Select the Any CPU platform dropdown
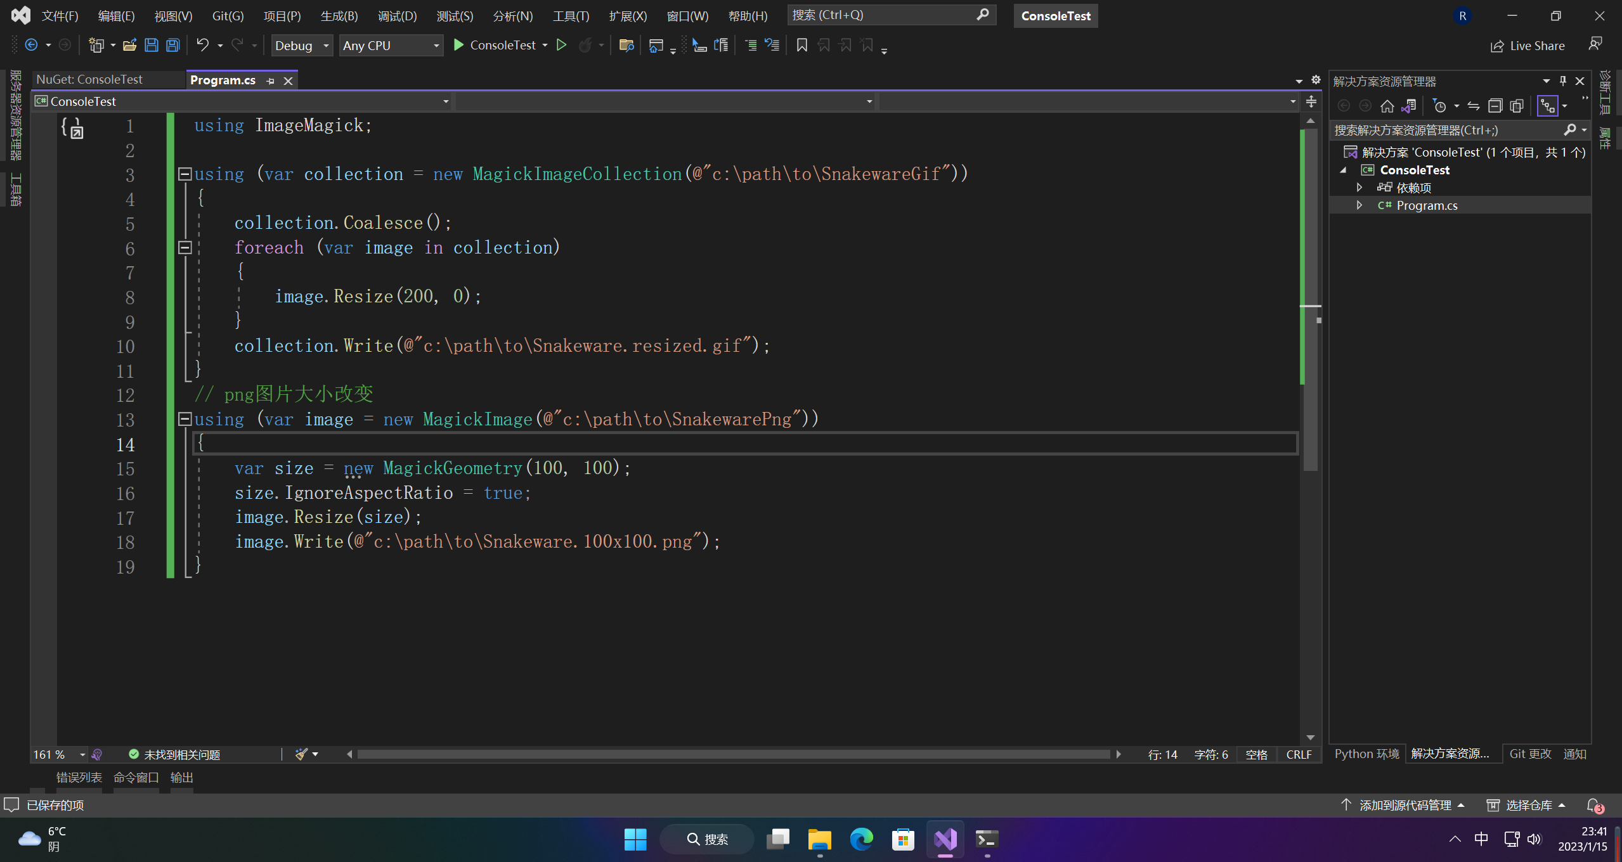Screen dimensions: 1622x862 tap(389, 45)
